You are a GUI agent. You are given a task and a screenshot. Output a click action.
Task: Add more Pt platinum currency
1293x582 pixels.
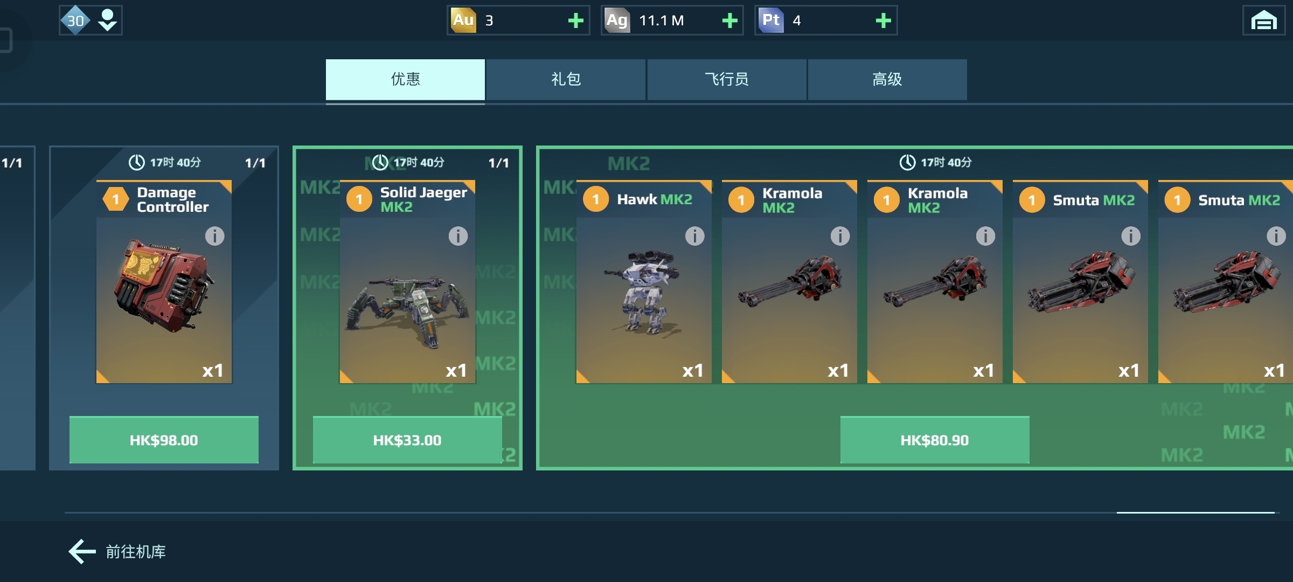(x=883, y=21)
